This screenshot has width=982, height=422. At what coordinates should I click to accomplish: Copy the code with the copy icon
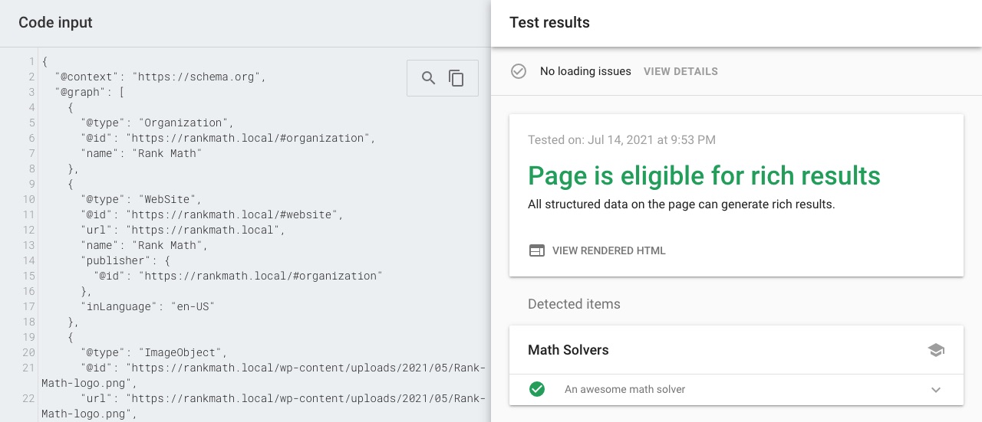(x=456, y=78)
